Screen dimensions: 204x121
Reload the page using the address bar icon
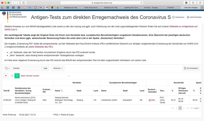[x=141, y=3]
